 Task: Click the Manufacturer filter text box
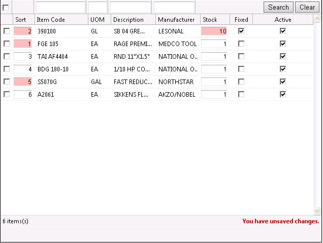tap(174, 7)
